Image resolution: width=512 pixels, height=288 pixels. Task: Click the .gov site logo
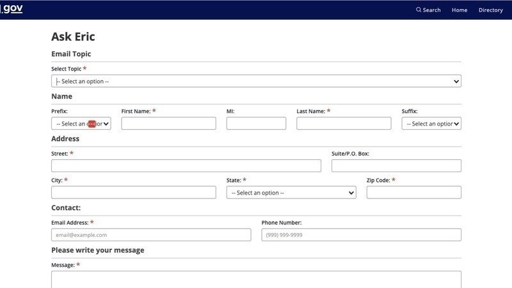click(x=12, y=10)
